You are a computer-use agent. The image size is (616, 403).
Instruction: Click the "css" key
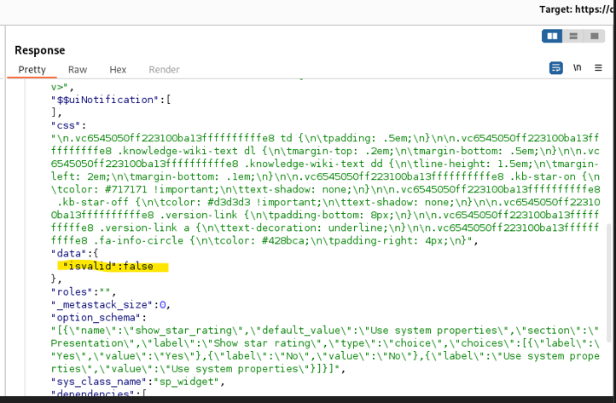tap(66, 125)
